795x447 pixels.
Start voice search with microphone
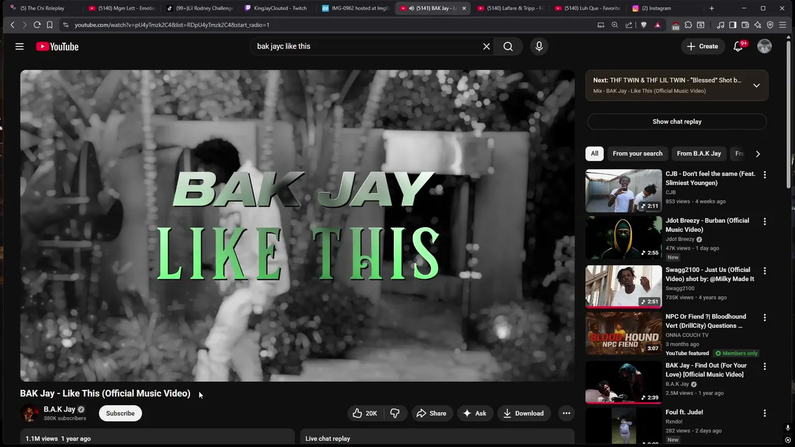pos(539,47)
